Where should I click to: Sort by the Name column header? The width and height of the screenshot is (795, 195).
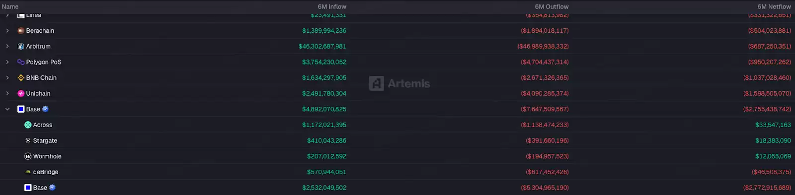tap(10, 6)
